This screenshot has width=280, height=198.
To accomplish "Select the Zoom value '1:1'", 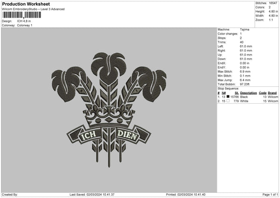I will coord(271,20).
